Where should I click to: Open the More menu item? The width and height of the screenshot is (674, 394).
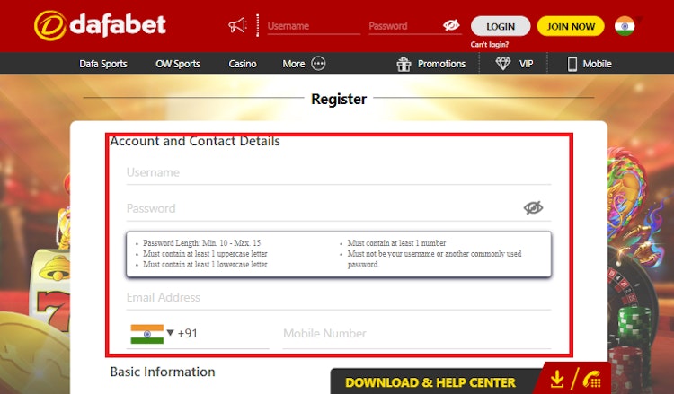[x=294, y=64]
